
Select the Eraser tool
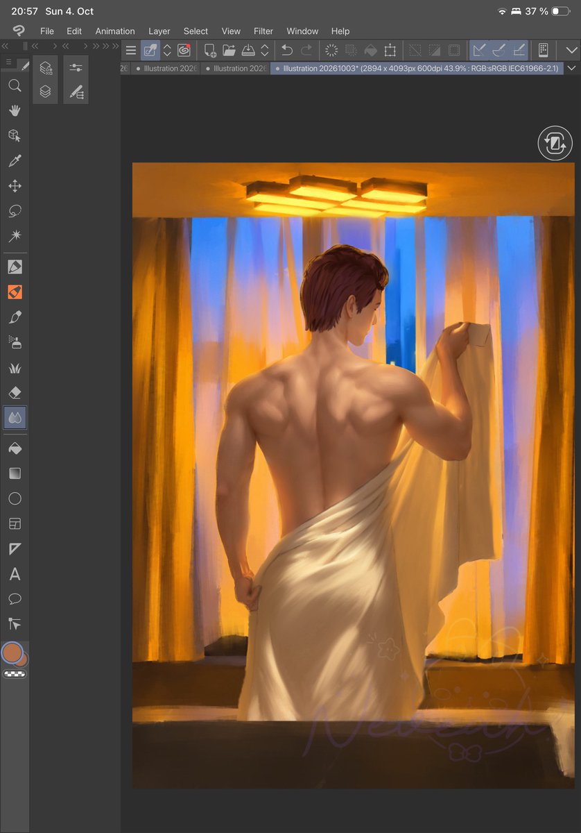click(x=15, y=393)
